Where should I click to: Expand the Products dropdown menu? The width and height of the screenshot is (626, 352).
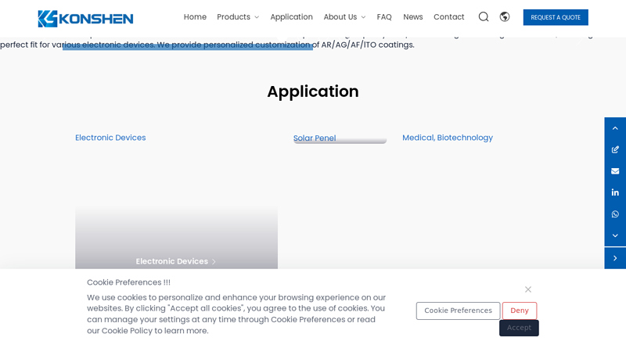[x=237, y=17]
